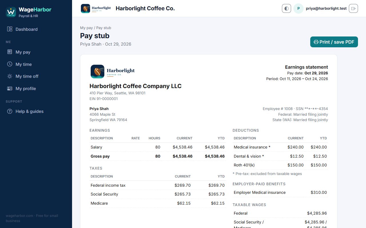The height and width of the screenshot is (228, 366).
Task: Click Employer Medical insurance $310.00 amount
Action: [x=319, y=192]
